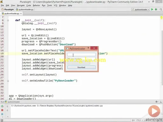Open the Window menu
The height and width of the screenshot is (122, 163).
62,5
